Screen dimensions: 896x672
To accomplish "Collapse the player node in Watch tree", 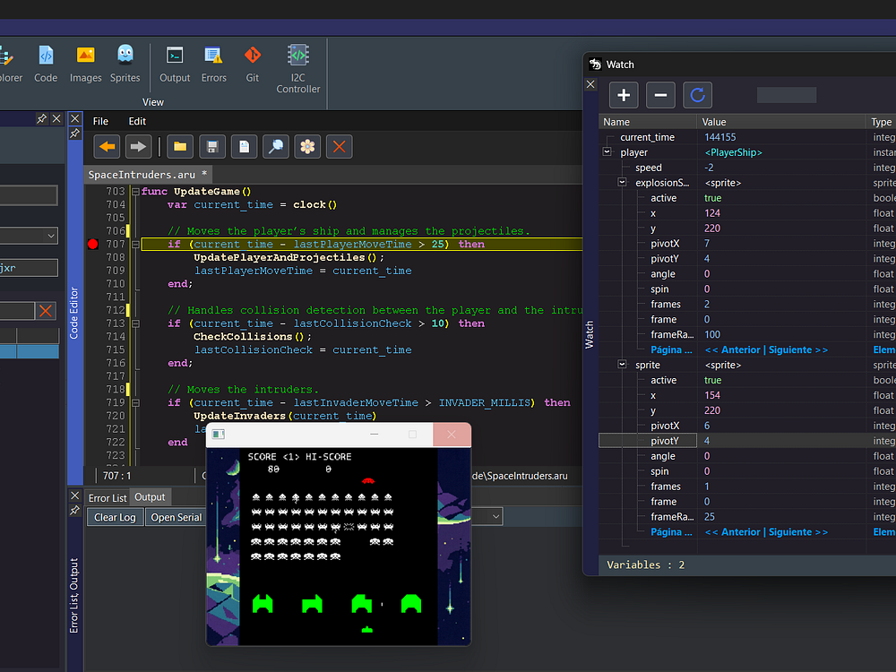I will click(607, 152).
